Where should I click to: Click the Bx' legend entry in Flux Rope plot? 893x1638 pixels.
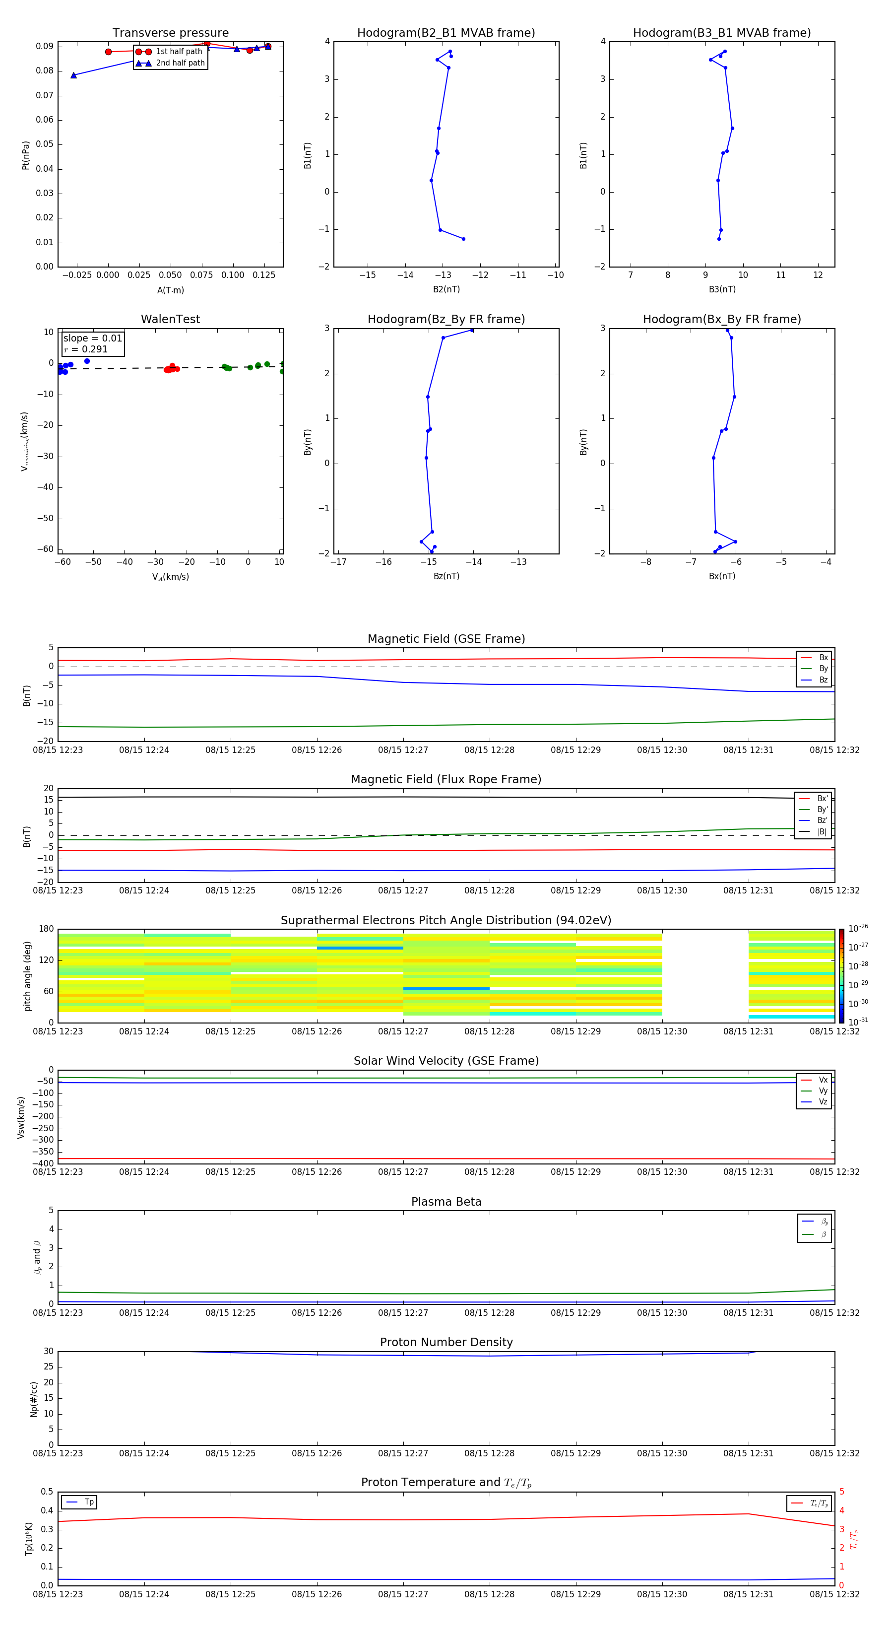[813, 799]
